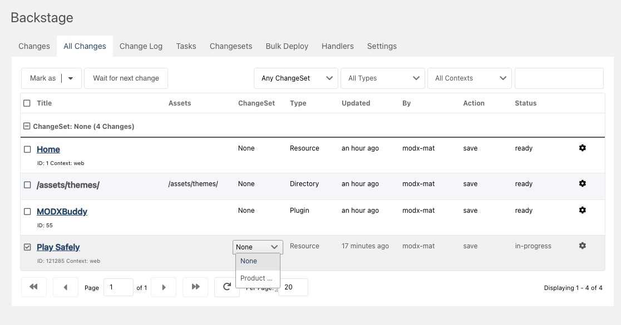The height and width of the screenshot is (325, 621).
Task: Click the /assets/themes/ title text
Action: point(68,185)
